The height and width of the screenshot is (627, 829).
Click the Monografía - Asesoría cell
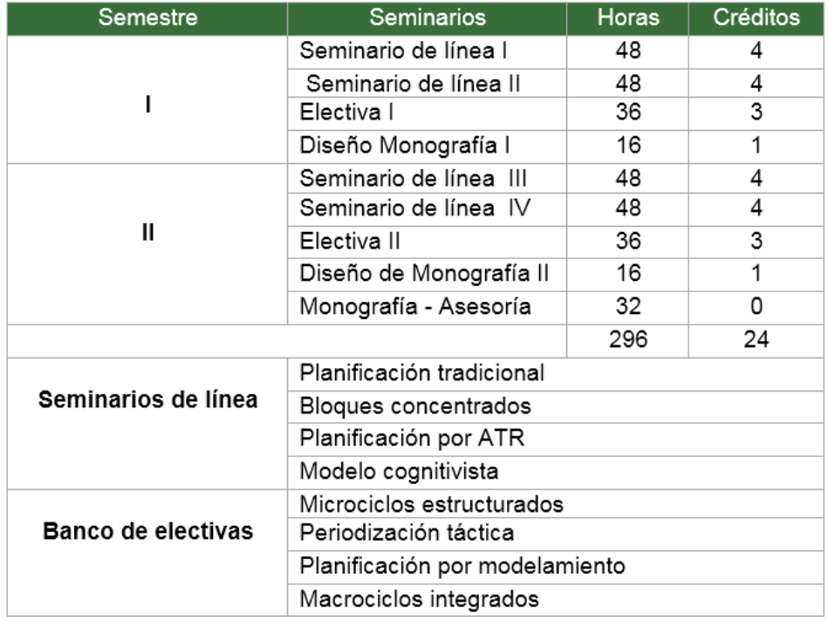(x=413, y=304)
